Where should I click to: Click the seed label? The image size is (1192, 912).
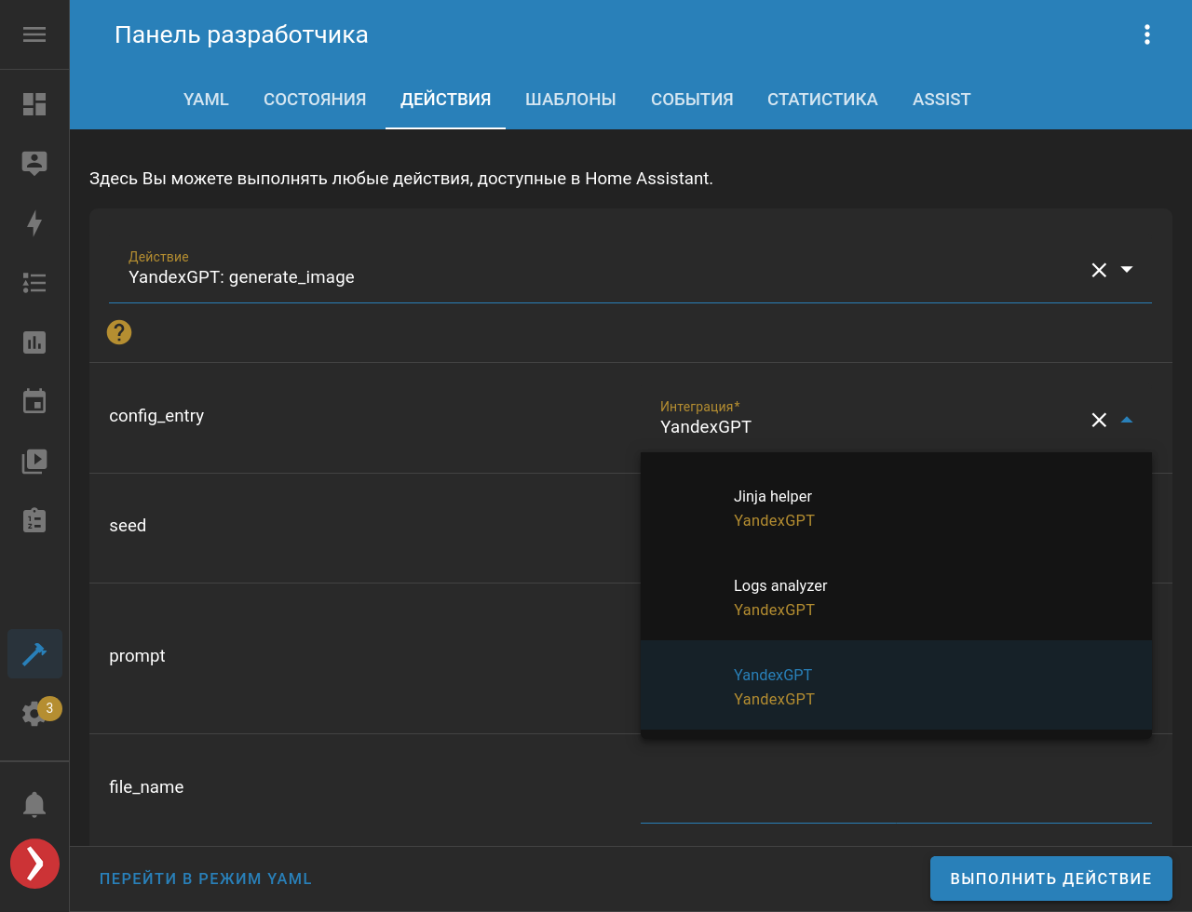coord(128,526)
